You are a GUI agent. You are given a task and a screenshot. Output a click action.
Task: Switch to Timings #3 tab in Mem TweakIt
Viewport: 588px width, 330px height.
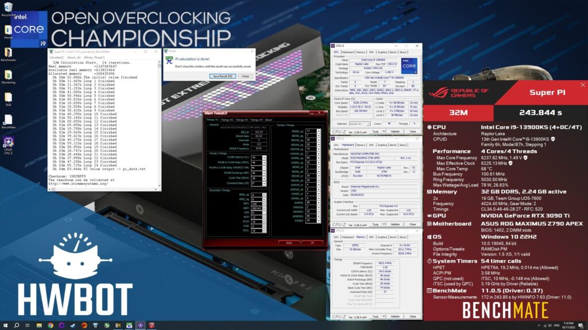242,120
